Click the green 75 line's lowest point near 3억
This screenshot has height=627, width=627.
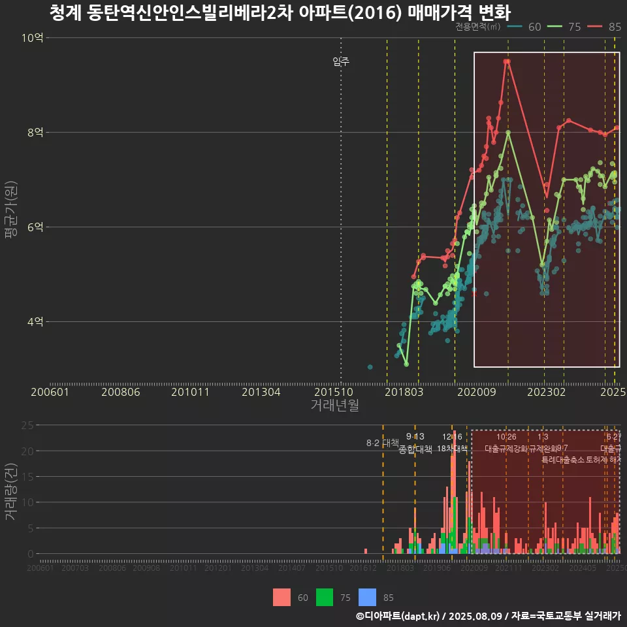click(406, 364)
